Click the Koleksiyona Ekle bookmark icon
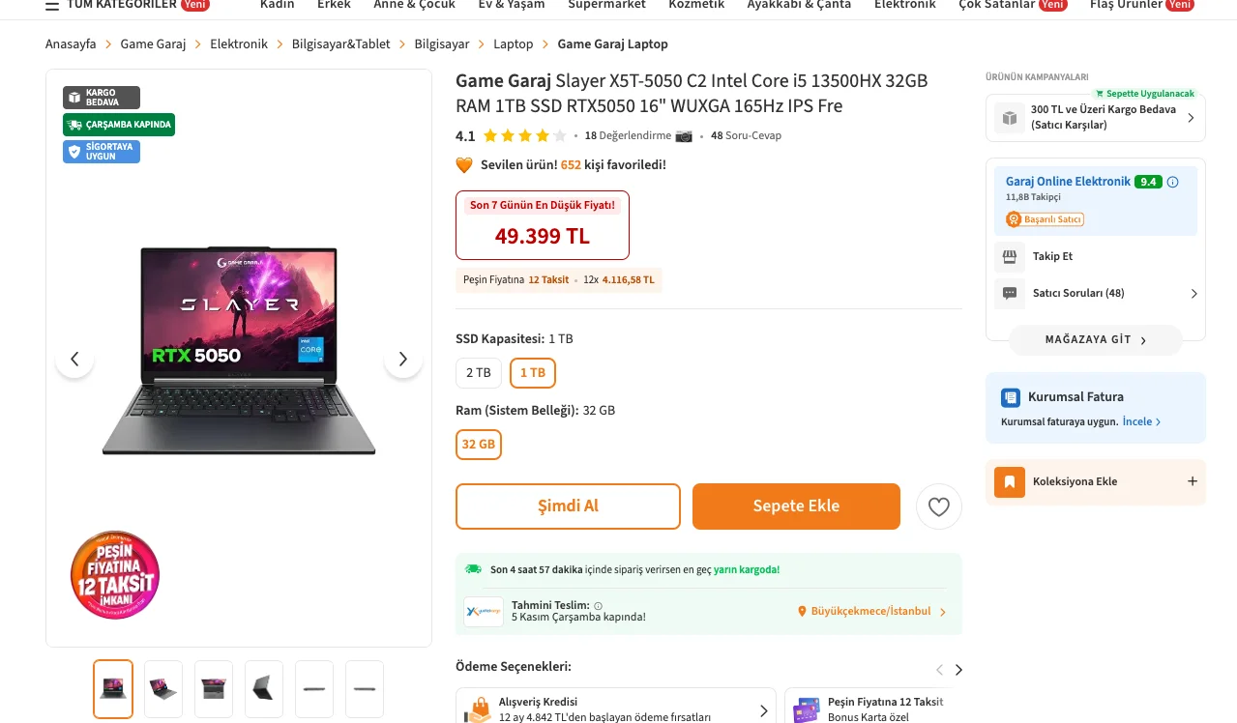 (x=1009, y=481)
